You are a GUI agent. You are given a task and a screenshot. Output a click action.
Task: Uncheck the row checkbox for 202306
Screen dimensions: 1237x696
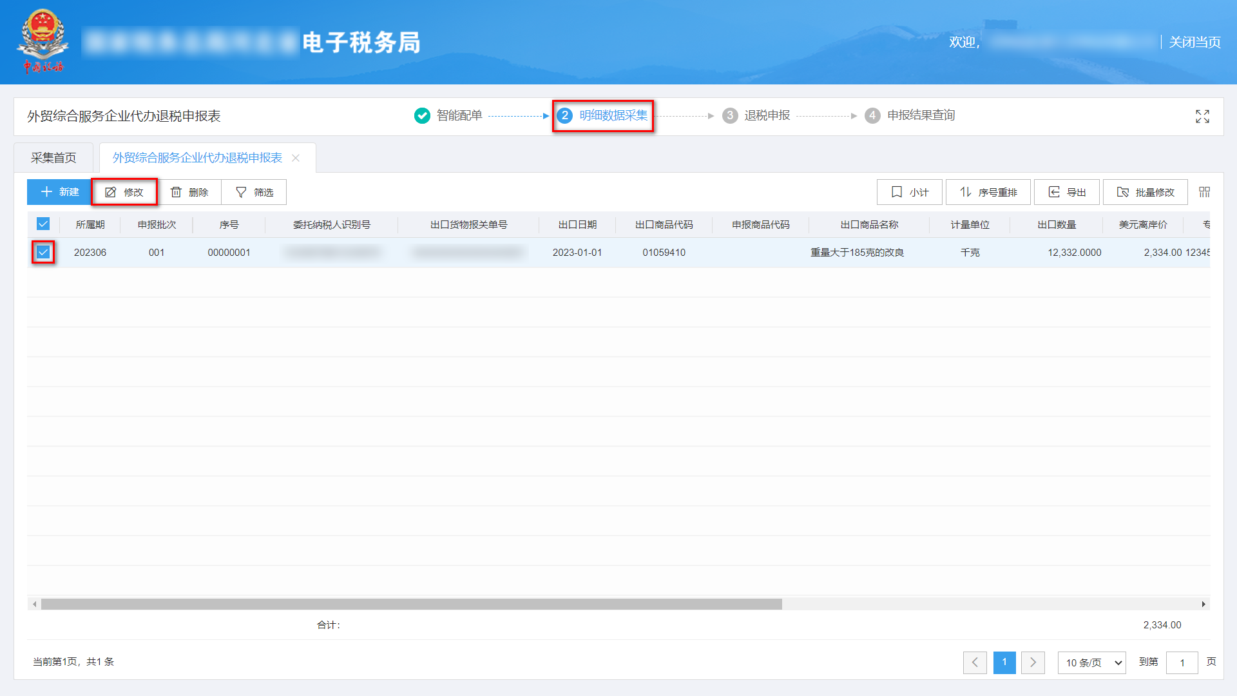click(x=43, y=252)
